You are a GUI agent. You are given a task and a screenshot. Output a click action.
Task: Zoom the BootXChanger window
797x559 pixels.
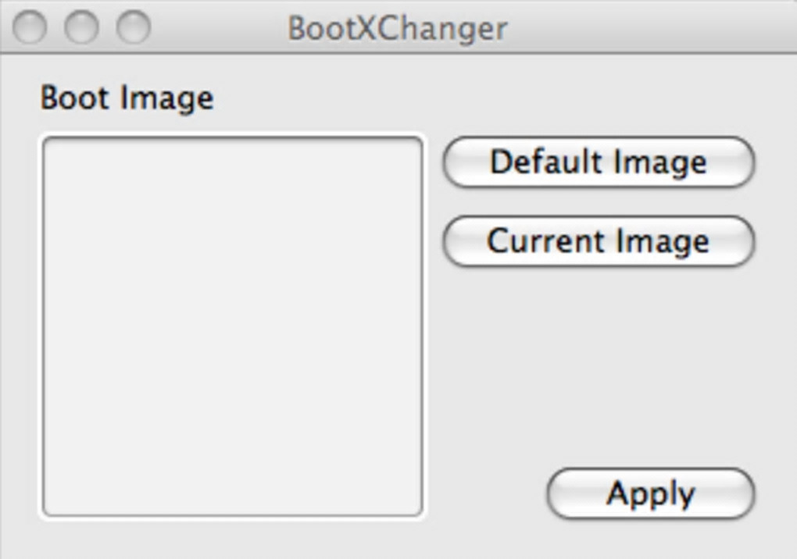133,28
